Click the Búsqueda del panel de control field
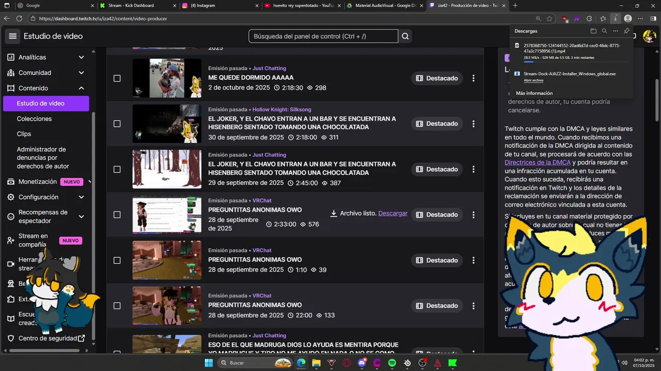The height and width of the screenshot is (371, 661). [323, 36]
